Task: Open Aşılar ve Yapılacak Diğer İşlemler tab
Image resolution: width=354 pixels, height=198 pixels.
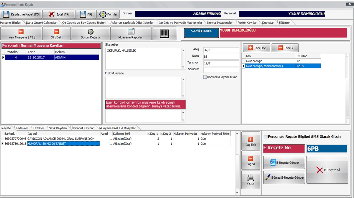Action: point(132,23)
